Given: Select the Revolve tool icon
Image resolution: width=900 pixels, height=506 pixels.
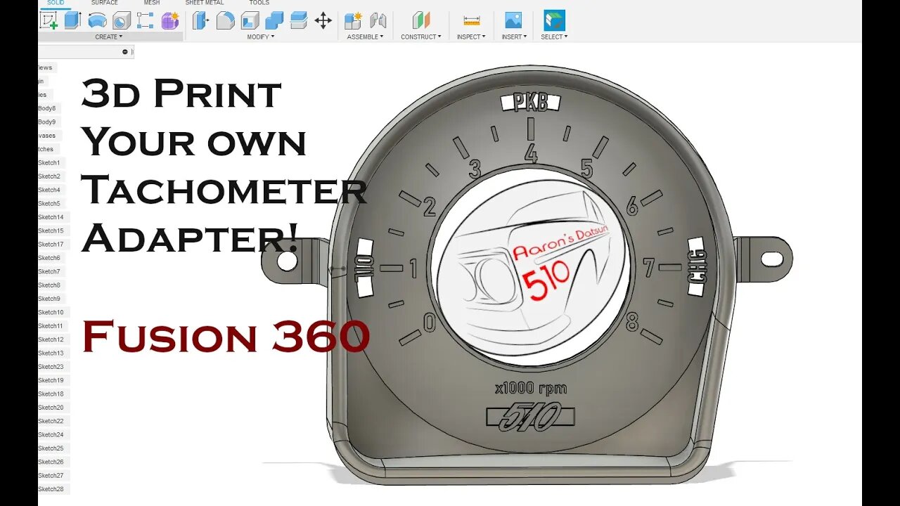Looking at the screenshot, I should coord(97,20).
